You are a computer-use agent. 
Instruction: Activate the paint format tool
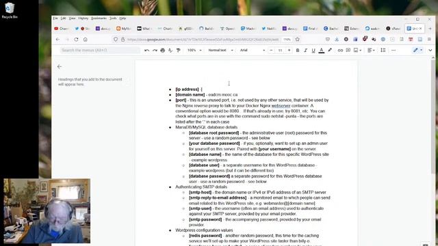pyautogui.click(x=178, y=50)
